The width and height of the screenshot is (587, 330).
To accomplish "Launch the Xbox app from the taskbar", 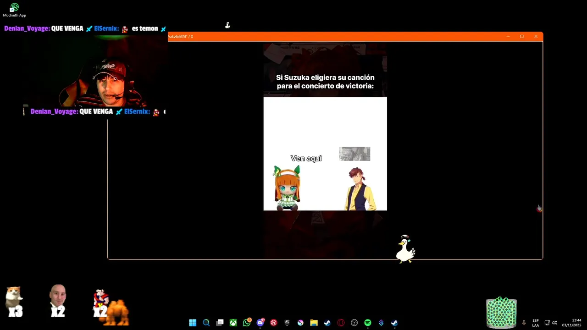I will [233, 323].
